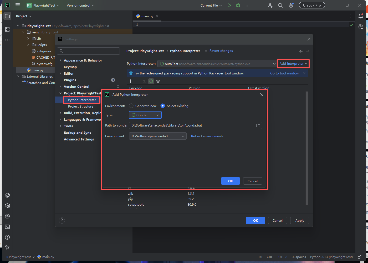Click the package list vertical scrollbar

tap(306, 148)
